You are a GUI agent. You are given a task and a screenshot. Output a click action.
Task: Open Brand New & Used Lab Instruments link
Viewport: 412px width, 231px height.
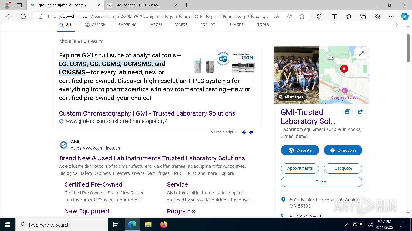pos(152,158)
